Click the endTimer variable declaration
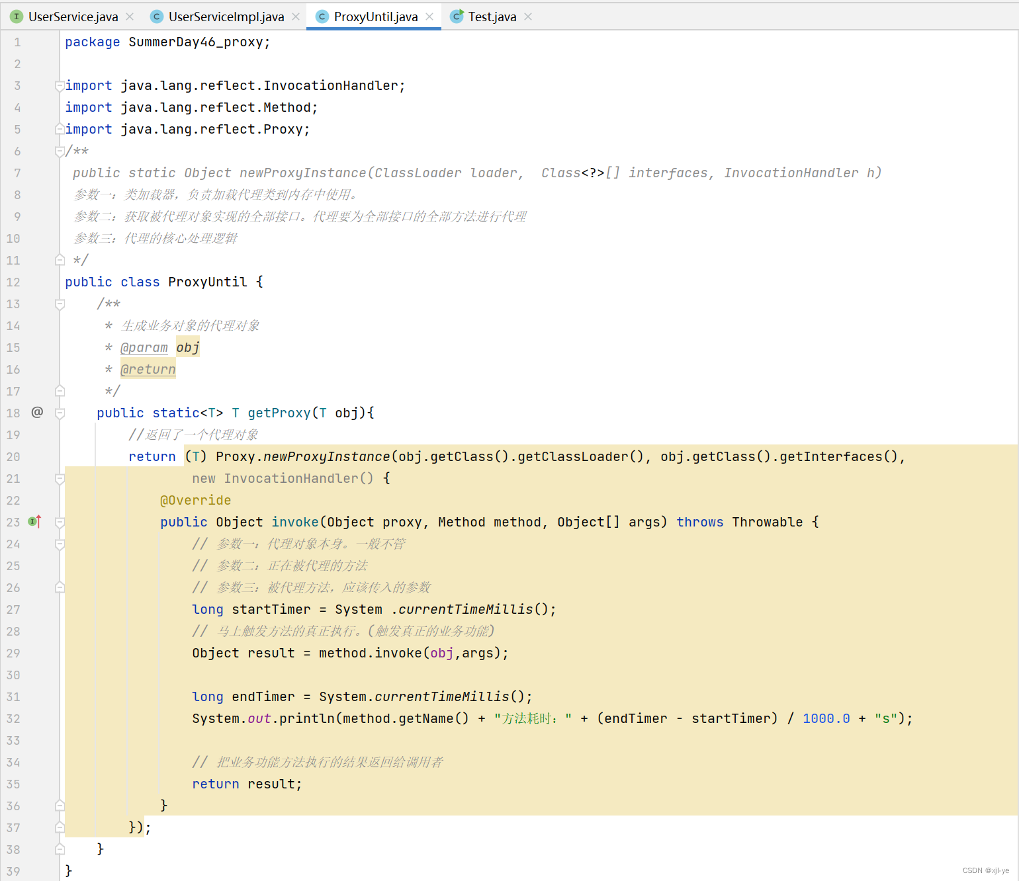 (x=263, y=696)
